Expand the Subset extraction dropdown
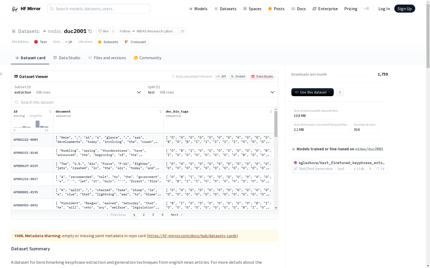The width and height of the screenshot is (430, 268). tap(78, 90)
